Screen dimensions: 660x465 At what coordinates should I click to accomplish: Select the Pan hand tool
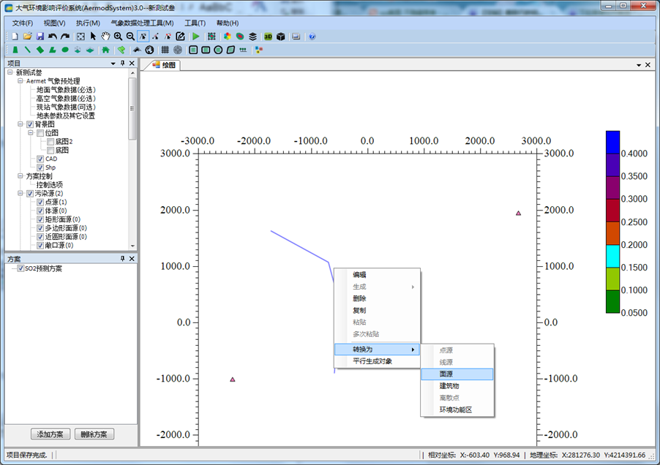tap(105, 37)
